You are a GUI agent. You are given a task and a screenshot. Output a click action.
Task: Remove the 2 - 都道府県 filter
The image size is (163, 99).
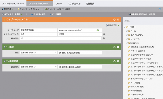pos(118,61)
